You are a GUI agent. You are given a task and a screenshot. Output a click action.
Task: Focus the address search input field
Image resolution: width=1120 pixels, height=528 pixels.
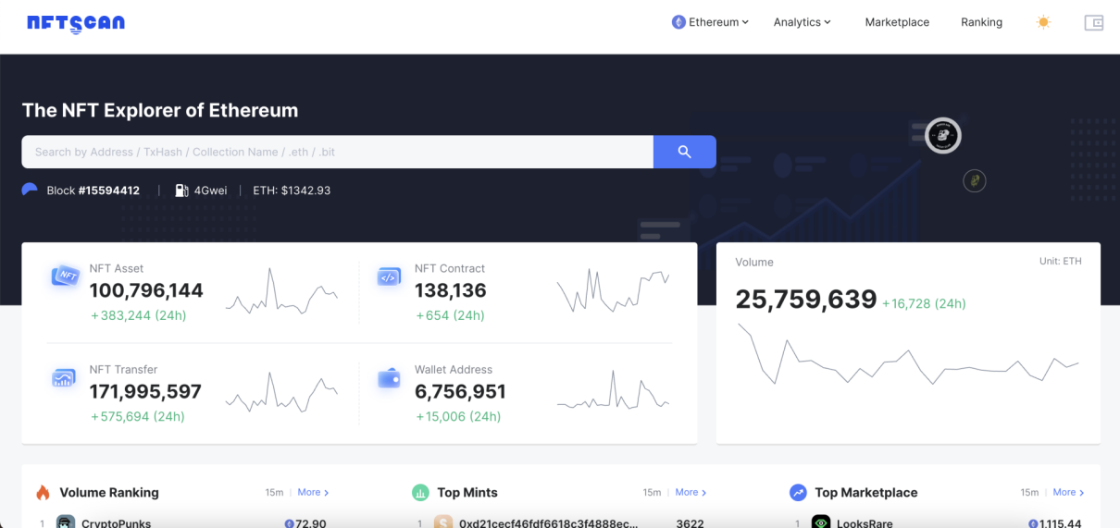tap(338, 152)
